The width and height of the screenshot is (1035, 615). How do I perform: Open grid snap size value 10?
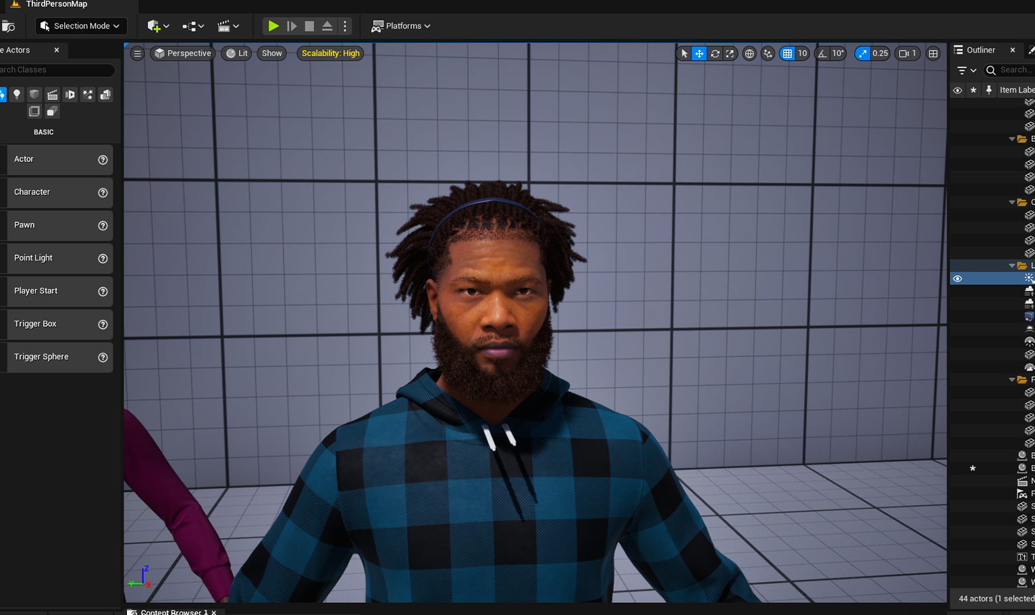point(802,53)
